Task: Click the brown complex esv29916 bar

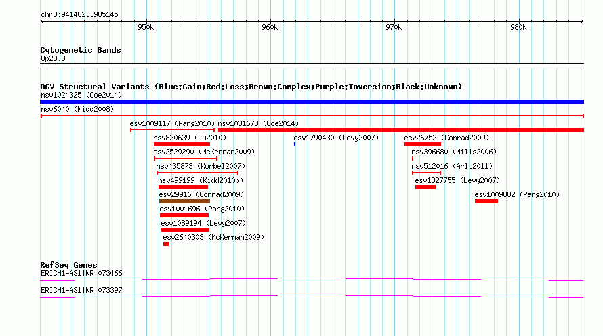Action: tap(184, 201)
